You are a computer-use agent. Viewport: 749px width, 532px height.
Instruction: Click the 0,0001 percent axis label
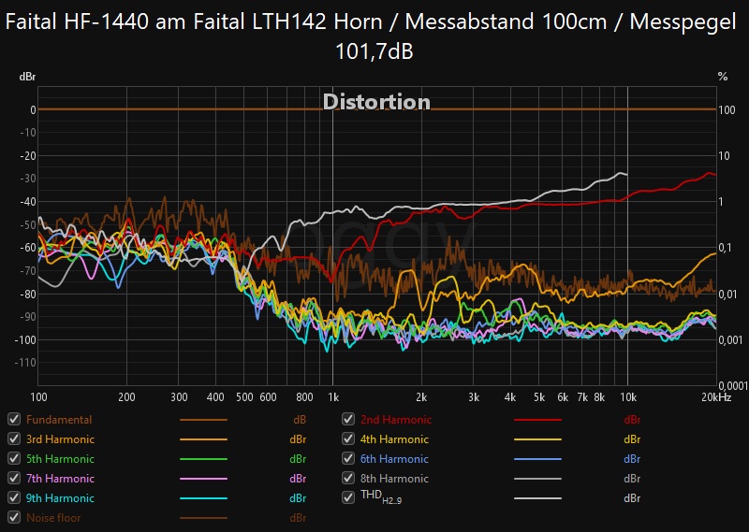733,385
